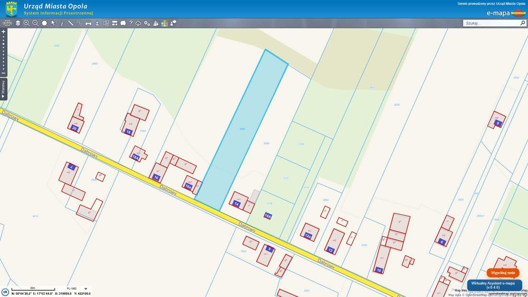
Task: Select the zoom out magnifier tool
Action: point(35,23)
